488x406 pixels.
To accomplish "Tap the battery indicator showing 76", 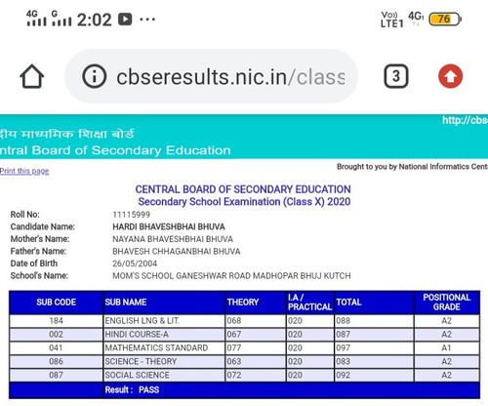I will pos(445,19).
